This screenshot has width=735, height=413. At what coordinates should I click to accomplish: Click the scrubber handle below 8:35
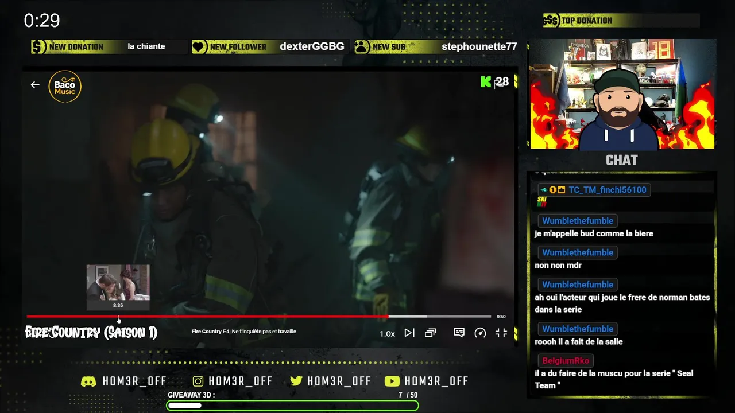coord(119,319)
